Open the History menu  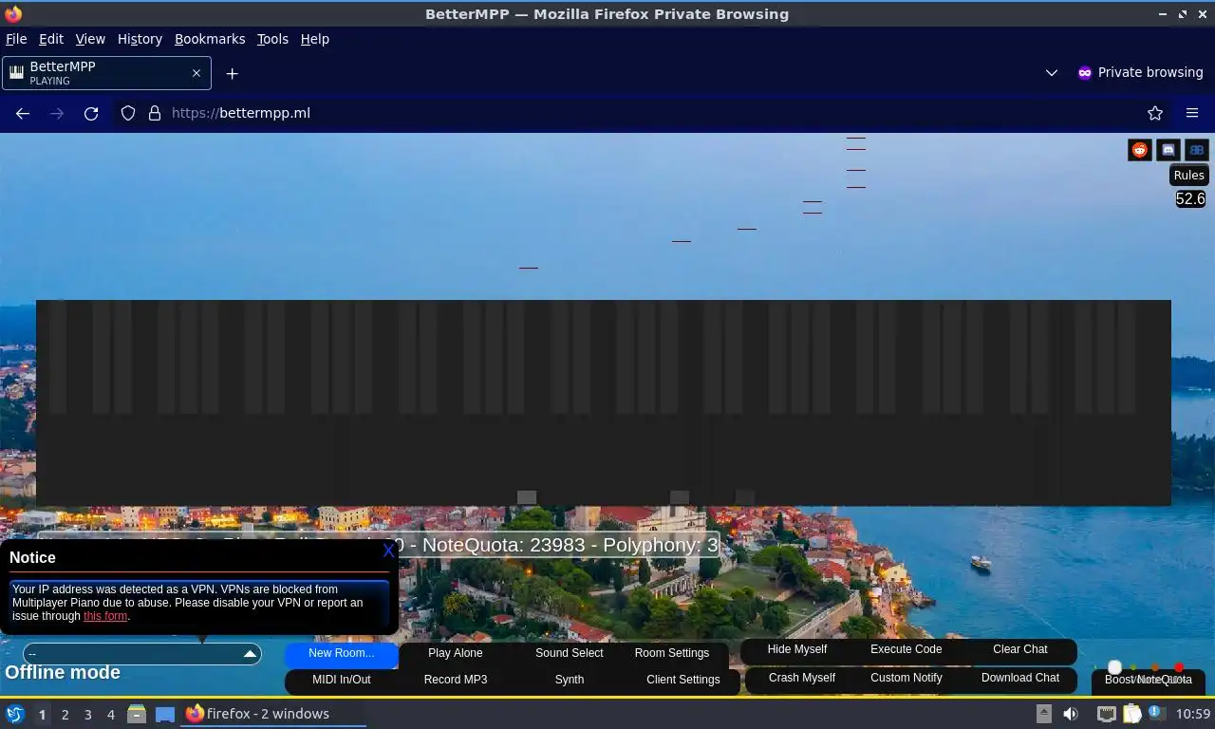pyautogui.click(x=140, y=39)
